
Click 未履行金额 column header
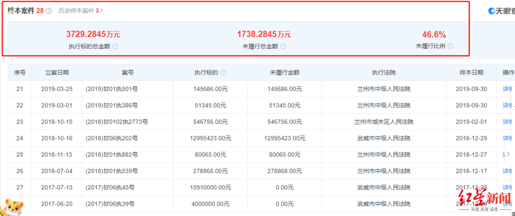tap(284, 73)
